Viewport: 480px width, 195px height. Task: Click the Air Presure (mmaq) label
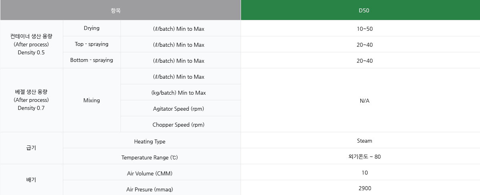pyautogui.click(x=150, y=189)
